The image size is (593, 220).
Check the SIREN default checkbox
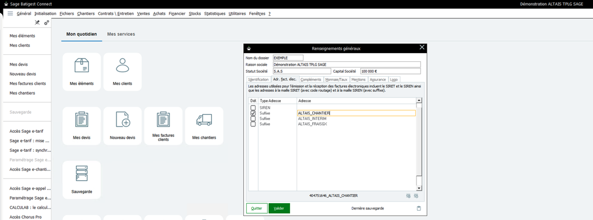click(253, 108)
